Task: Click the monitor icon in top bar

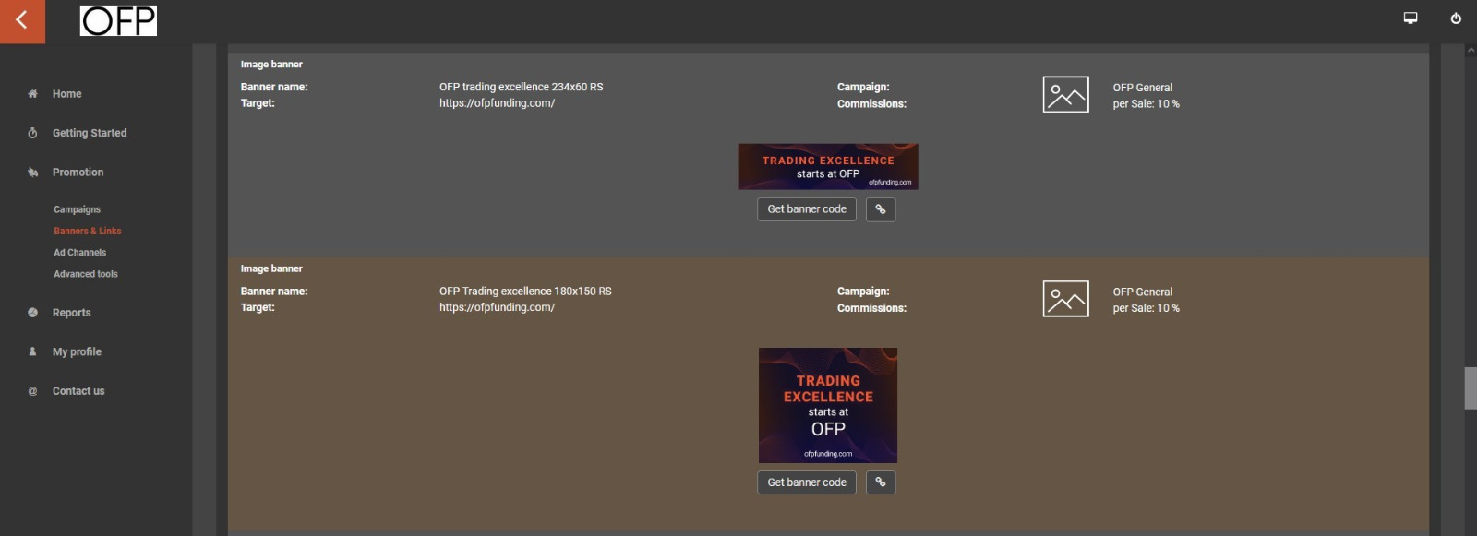Action: 1410,18
